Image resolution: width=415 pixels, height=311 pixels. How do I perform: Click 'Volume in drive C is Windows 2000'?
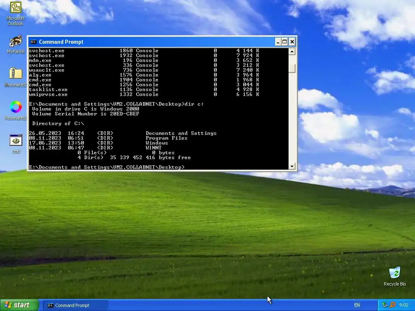click(x=86, y=109)
